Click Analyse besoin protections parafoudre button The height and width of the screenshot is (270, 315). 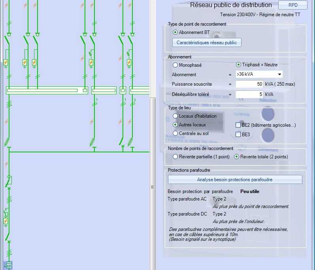(x=235, y=180)
